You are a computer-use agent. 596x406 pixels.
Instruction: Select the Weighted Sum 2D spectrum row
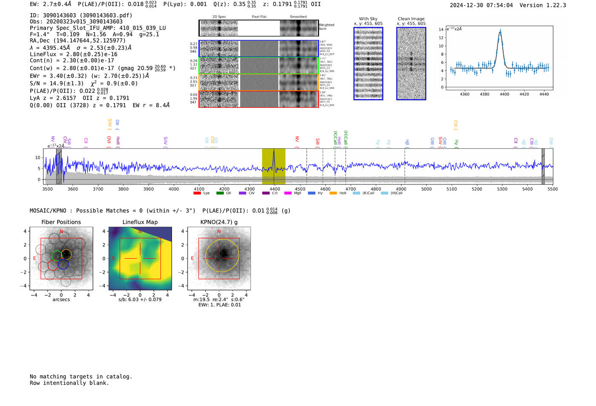(x=258, y=28)
